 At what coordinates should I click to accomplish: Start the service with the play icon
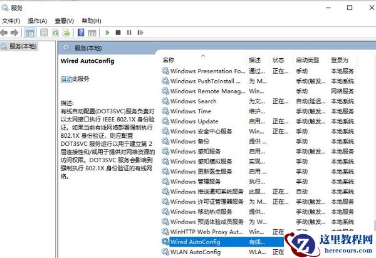point(107,33)
